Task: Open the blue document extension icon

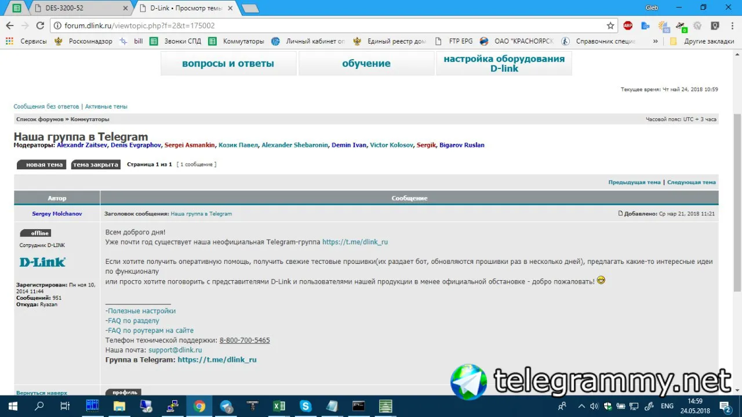Action: click(x=645, y=26)
